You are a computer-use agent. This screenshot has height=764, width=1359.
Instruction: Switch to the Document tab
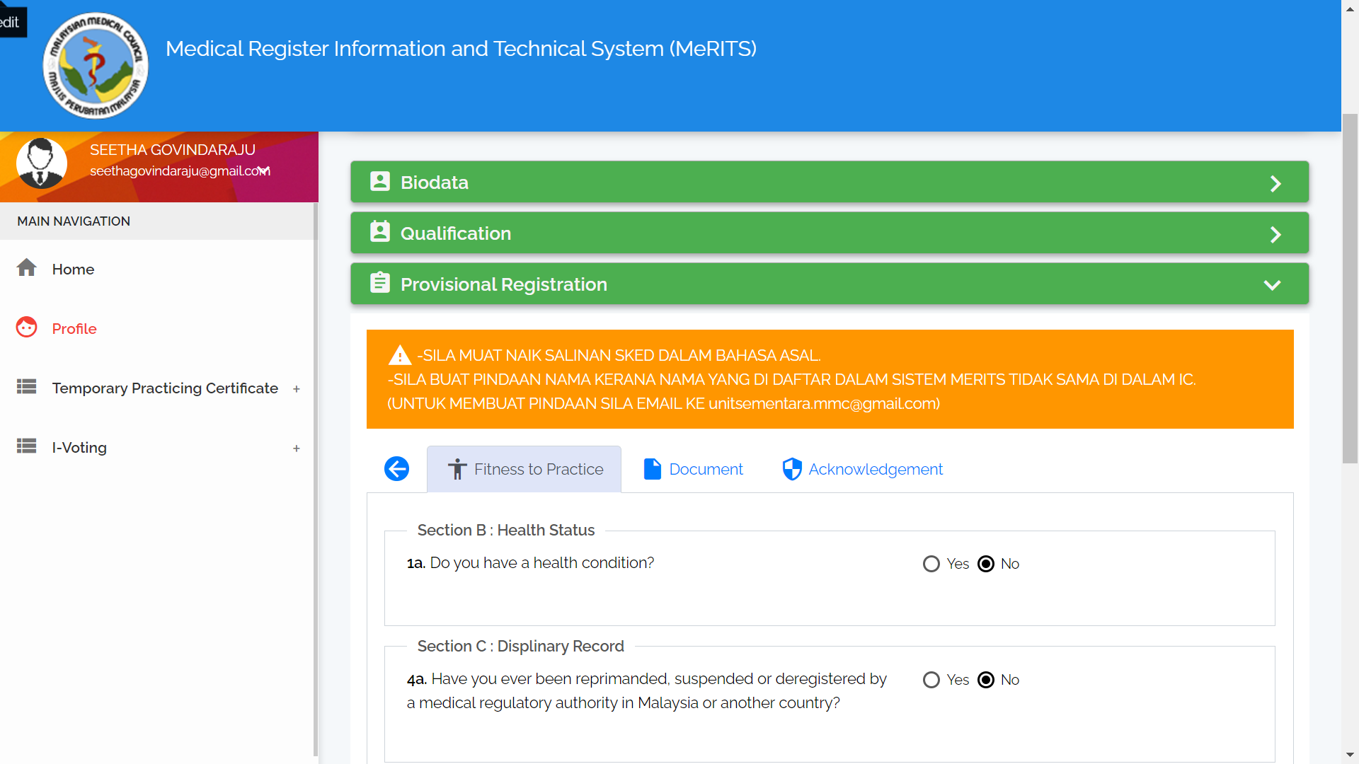694,469
